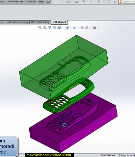Open the Window menu

click(x=31, y=2)
